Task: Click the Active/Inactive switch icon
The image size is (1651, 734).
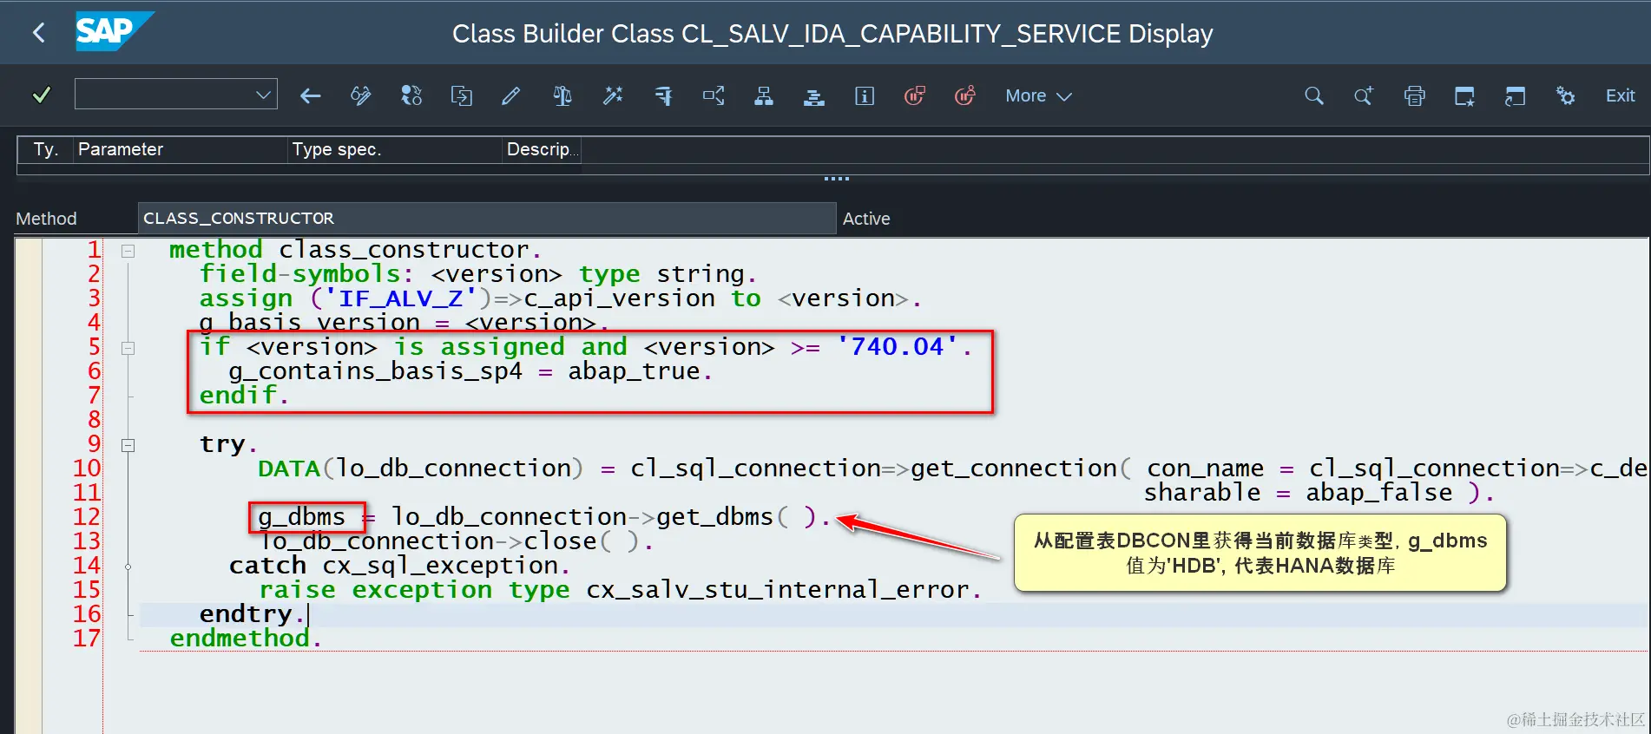Action: click(411, 95)
